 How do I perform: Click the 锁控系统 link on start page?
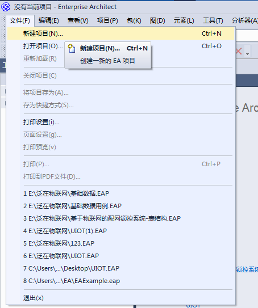tap(247, 269)
